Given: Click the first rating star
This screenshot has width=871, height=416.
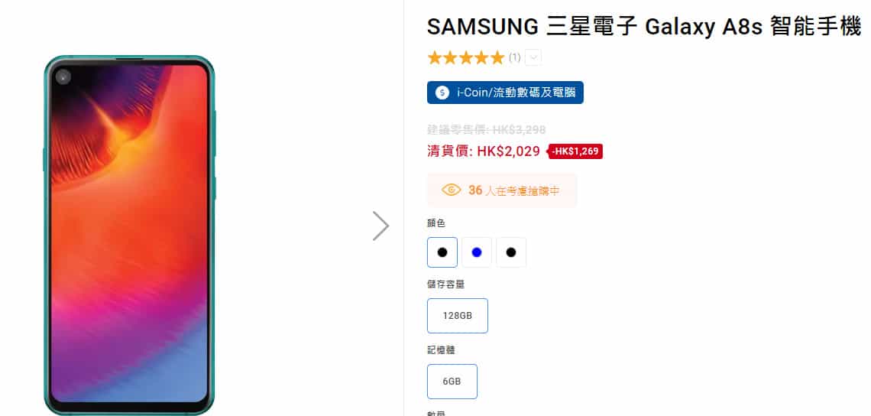Looking at the screenshot, I should [x=435, y=57].
